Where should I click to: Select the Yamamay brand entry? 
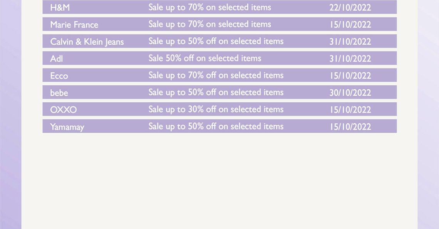[x=67, y=127]
